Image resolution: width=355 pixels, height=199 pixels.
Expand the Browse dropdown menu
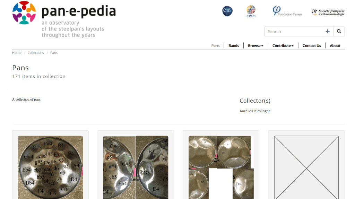256,45
